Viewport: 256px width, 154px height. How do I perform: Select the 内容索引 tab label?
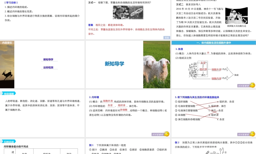(7, 43)
